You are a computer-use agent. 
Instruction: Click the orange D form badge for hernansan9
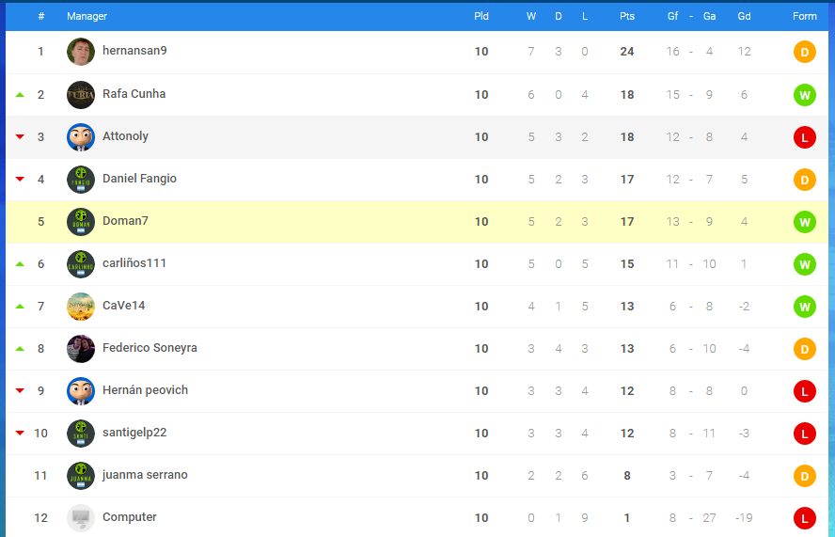(x=805, y=53)
